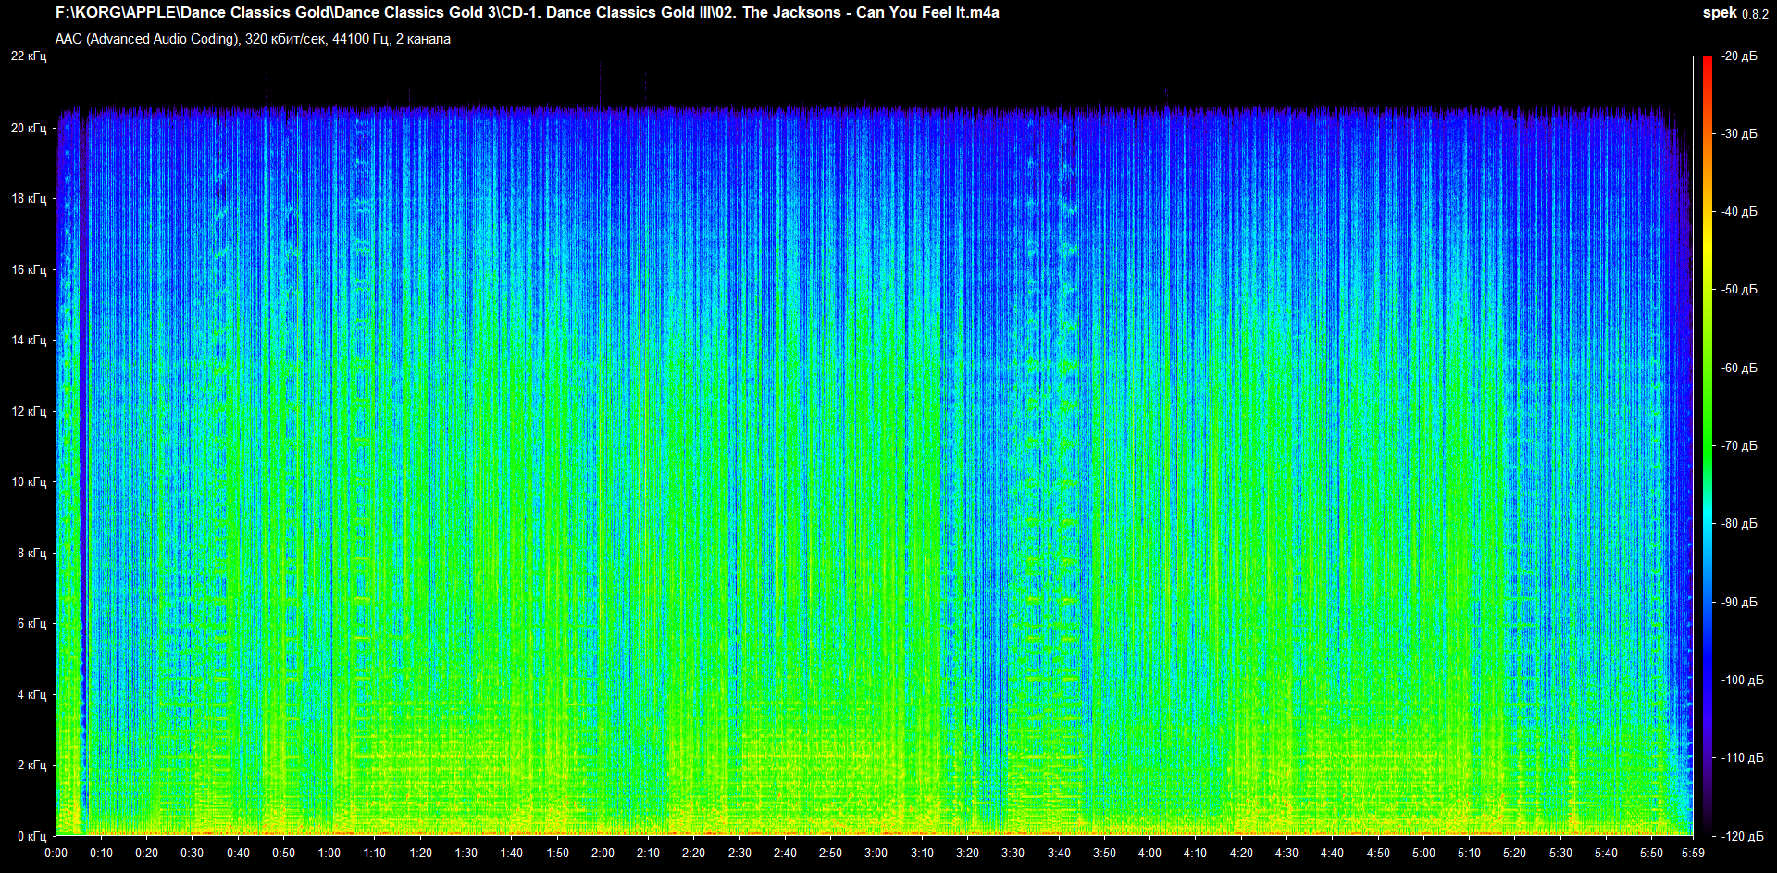Click the 4 кГц frequency label
1777x873 pixels.
32,694
